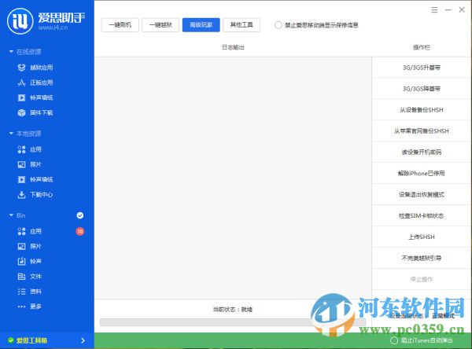Viewport: 472px width, 349px height.
Task: Switch to the 一键刷机 tab
Action: click(x=120, y=24)
